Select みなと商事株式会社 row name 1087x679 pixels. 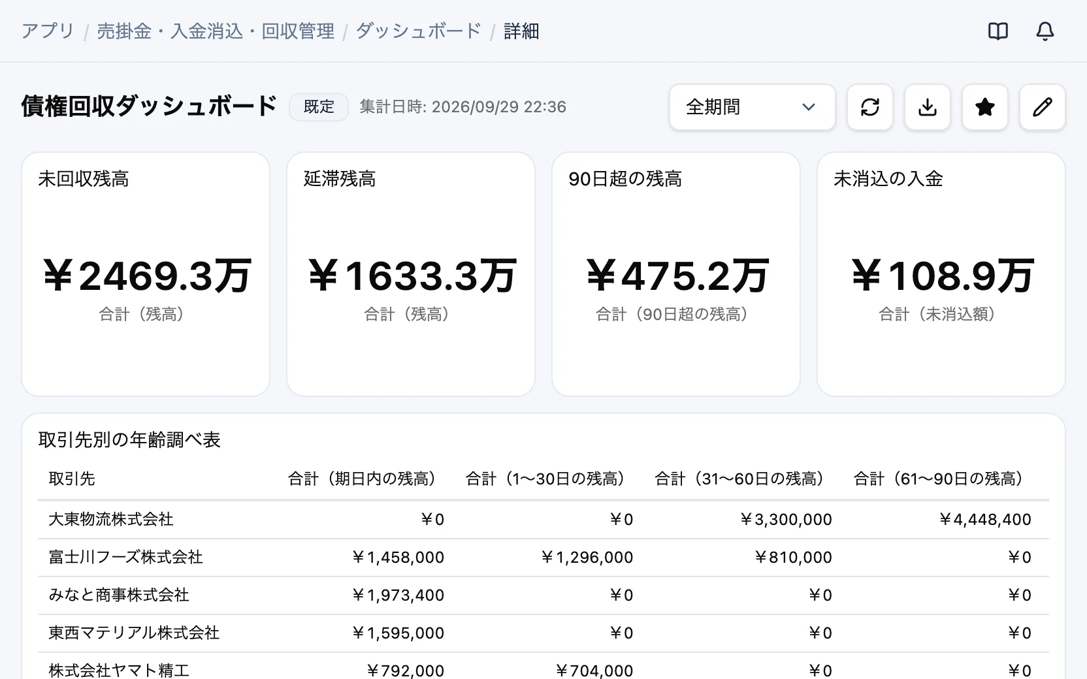coord(119,595)
